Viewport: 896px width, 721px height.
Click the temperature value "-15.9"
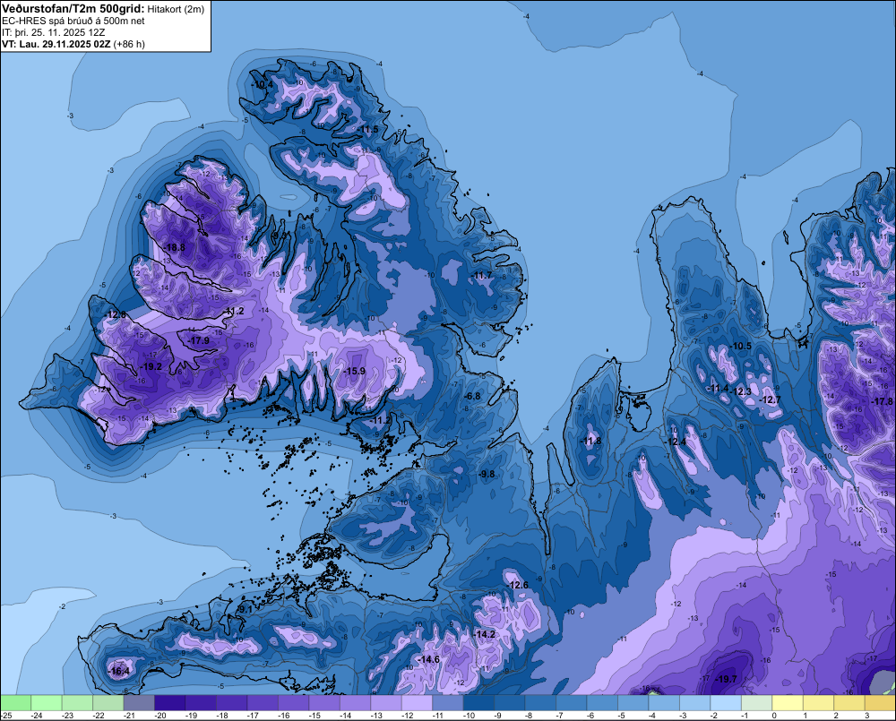(354, 371)
